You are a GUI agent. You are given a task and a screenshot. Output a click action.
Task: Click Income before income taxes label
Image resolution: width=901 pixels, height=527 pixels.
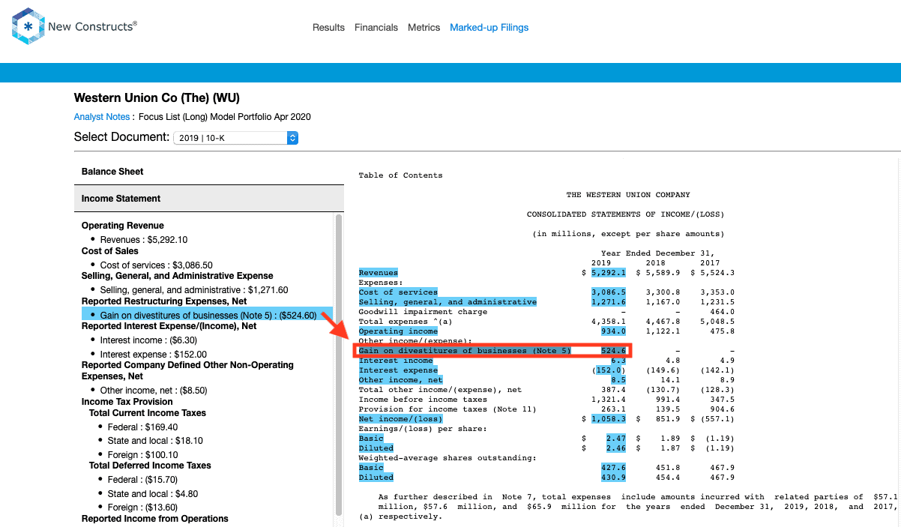pyautogui.click(x=423, y=400)
